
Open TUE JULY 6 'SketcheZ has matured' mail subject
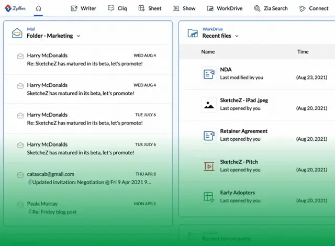click(x=81, y=153)
